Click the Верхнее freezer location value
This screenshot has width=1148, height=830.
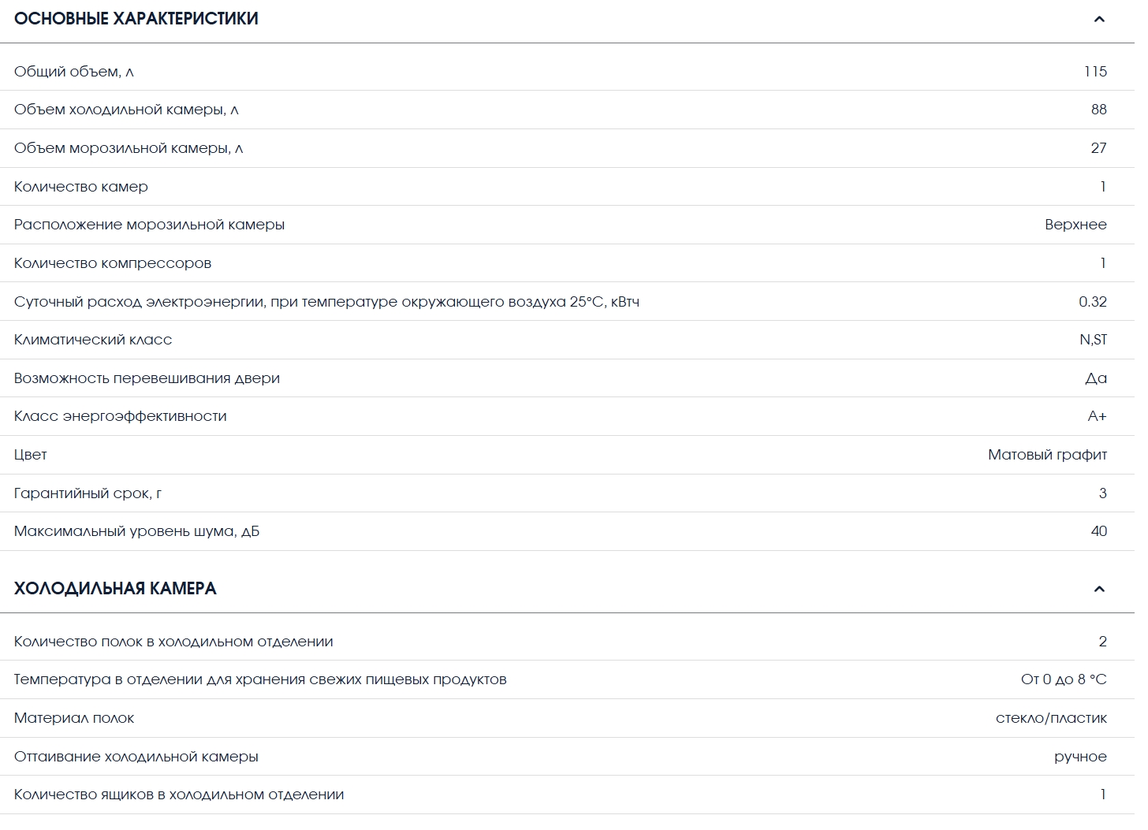coord(1075,225)
